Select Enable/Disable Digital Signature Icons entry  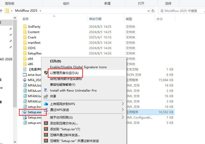[x=78, y=67]
